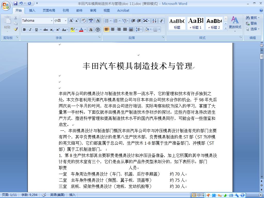Open the phonetic guide (wén) tool
Screen dimensions: 264x198
(x=91, y=21)
